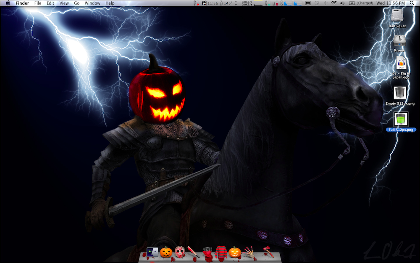Viewport: 420px width, 263px height.
Task: Open the Finder menu in menu bar
Action: (x=22, y=3)
